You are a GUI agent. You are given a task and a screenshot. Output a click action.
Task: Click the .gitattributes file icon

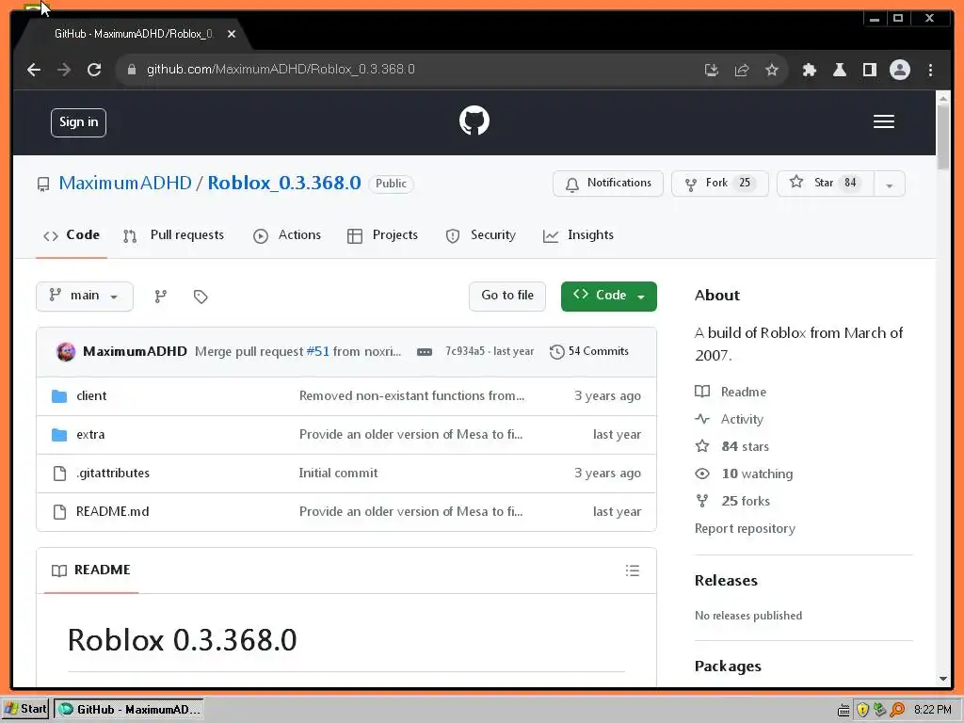pos(59,474)
